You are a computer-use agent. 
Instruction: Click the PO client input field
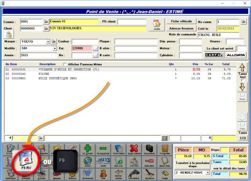[x=132, y=22]
